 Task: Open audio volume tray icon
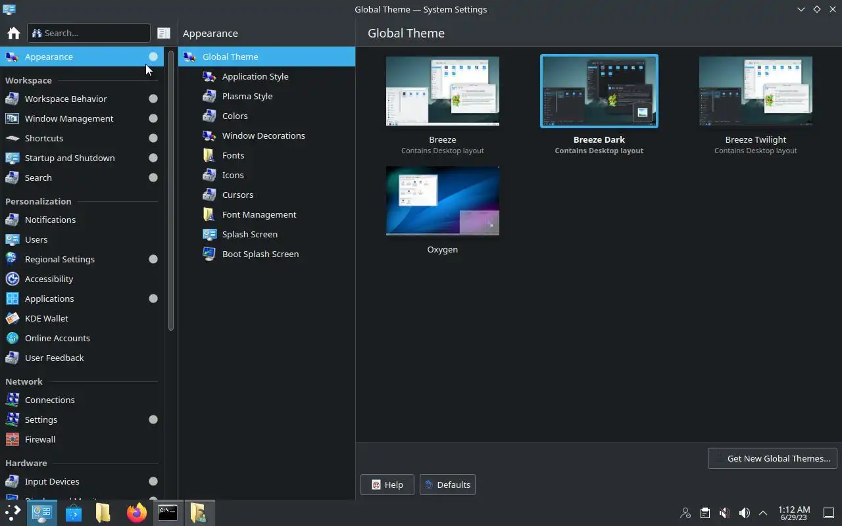(x=744, y=513)
